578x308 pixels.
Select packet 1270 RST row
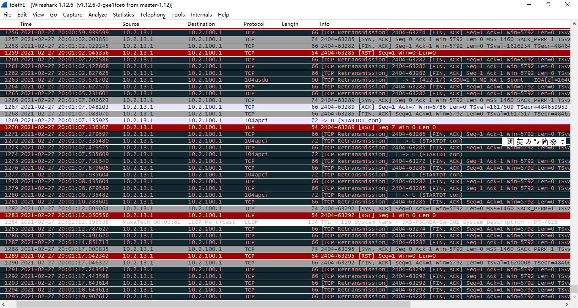click(285, 127)
